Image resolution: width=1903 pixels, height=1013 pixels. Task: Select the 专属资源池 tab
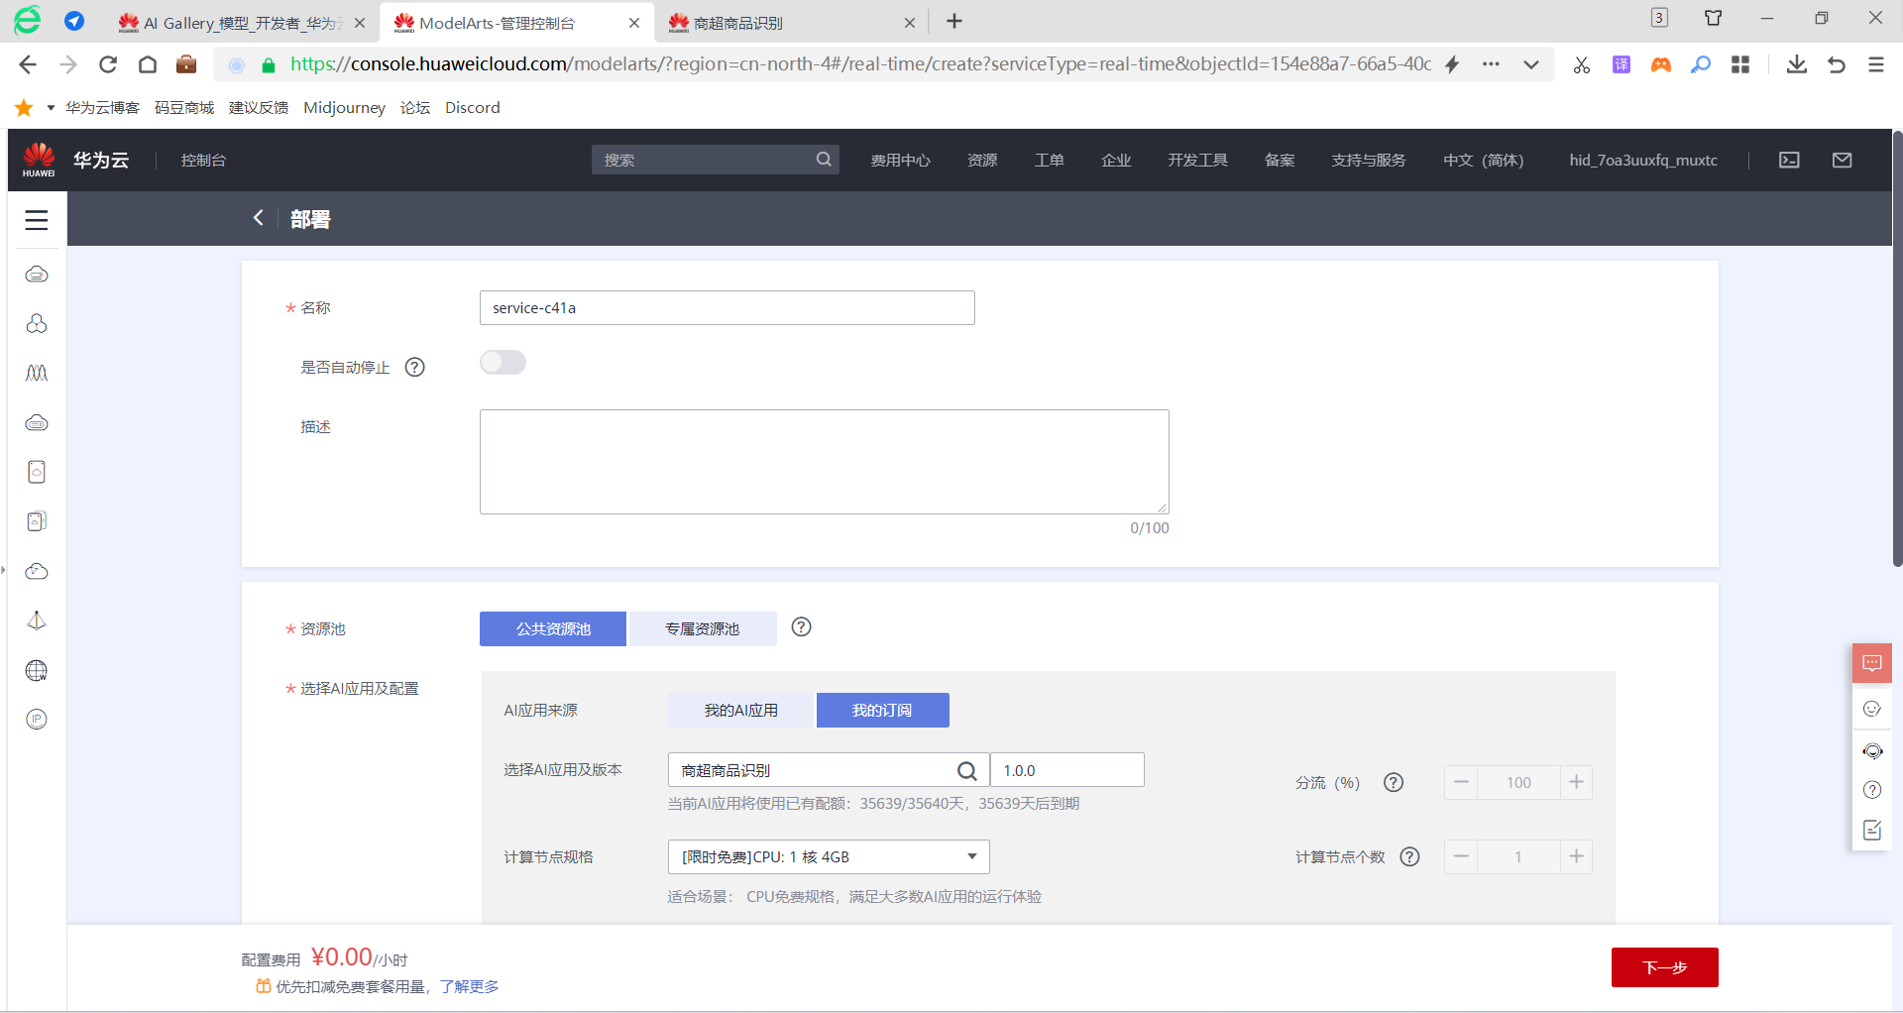(x=703, y=628)
